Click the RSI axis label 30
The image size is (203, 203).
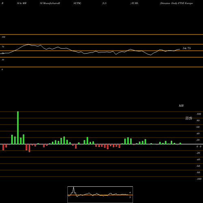click(3, 60)
